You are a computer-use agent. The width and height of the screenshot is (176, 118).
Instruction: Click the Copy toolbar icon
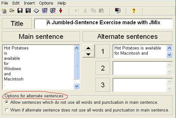(93, 11)
